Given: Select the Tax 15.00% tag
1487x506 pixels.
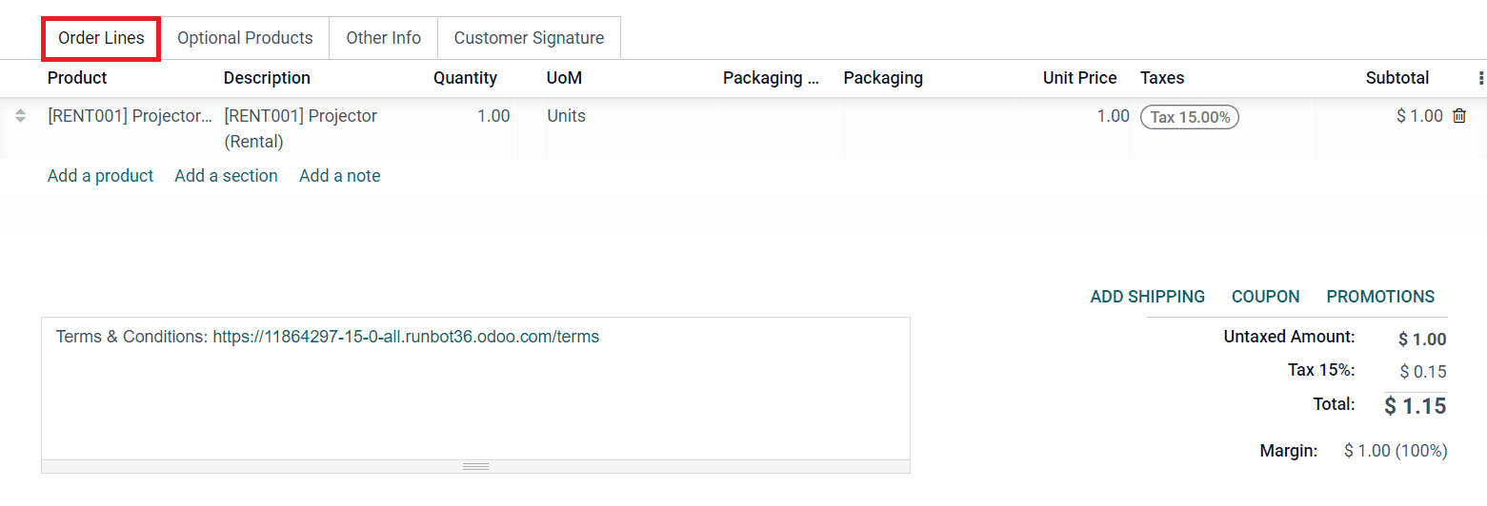Looking at the screenshot, I should pyautogui.click(x=1190, y=117).
